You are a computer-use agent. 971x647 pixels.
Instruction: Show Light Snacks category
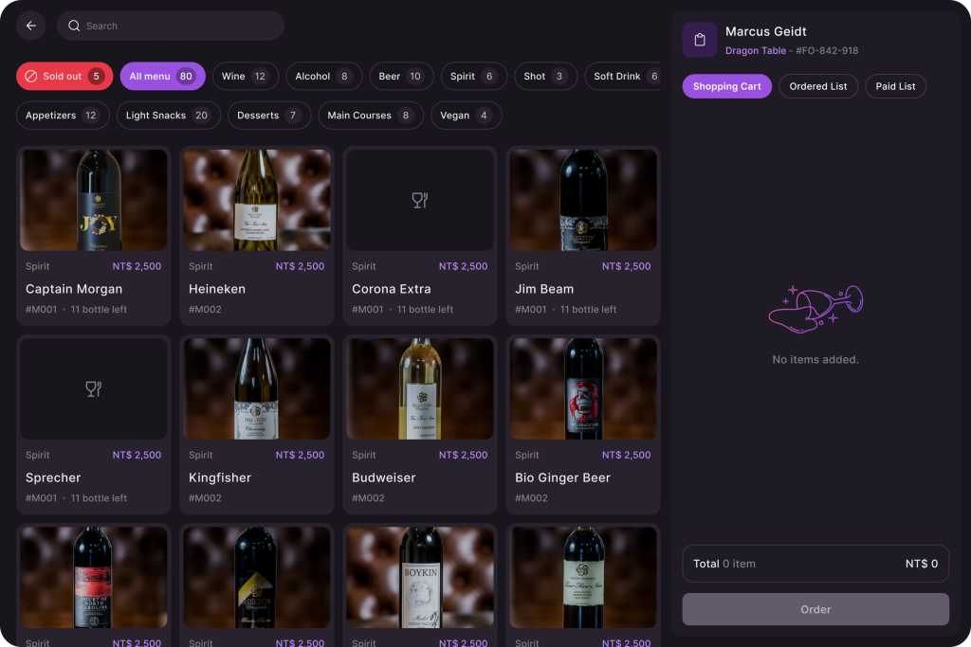(169, 115)
